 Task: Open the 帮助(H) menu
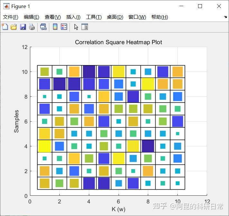(x=159, y=17)
